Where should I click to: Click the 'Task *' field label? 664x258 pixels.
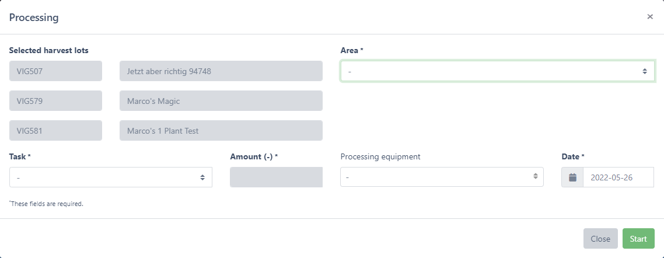pos(20,156)
